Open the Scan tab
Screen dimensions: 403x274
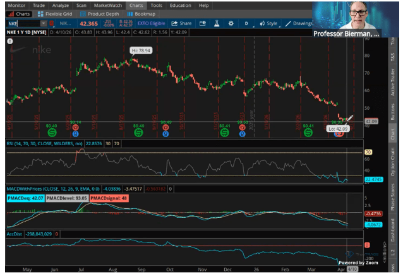coord(81,6)
